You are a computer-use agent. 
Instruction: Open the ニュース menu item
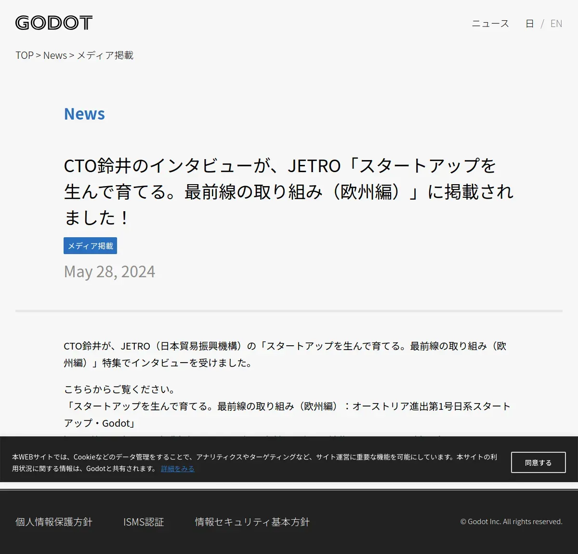(490, 24)
